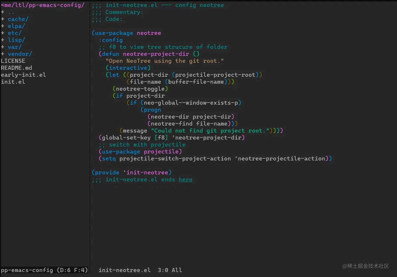Click string 'Could not find git project root.'

(x=210, y=131)
